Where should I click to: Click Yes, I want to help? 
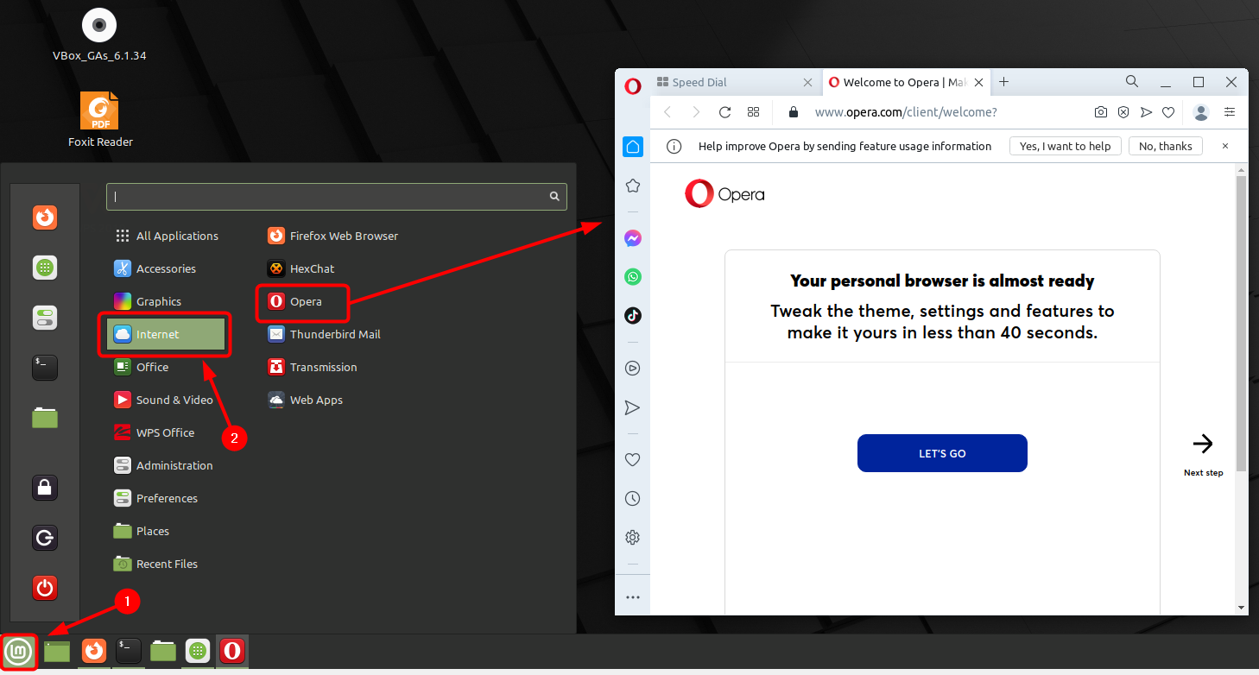coord(1066,146)
